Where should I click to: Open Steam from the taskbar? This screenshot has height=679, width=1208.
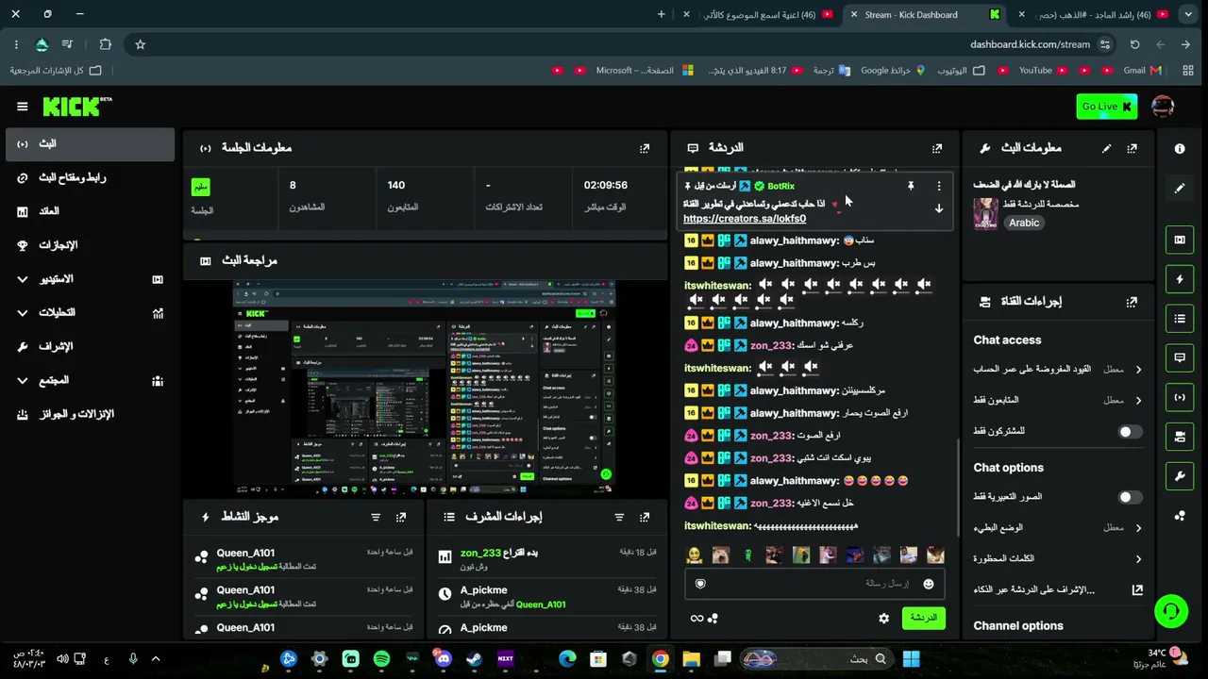click(x=475, y=659)
